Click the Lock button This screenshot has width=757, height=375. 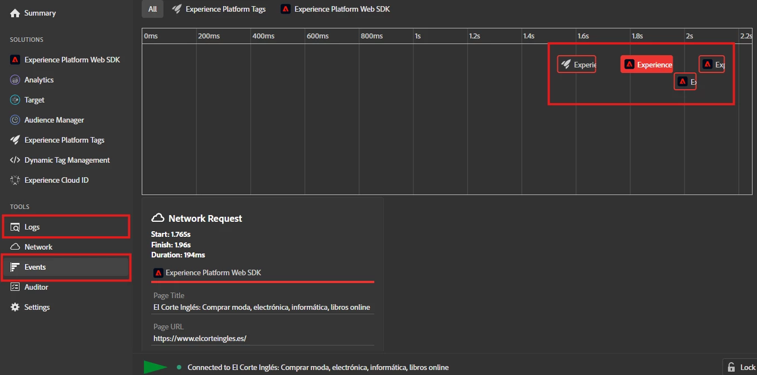pos(740,367)
